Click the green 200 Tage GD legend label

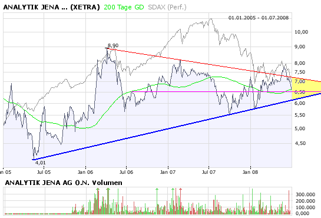pyautogui.click(x=124, y=7)
